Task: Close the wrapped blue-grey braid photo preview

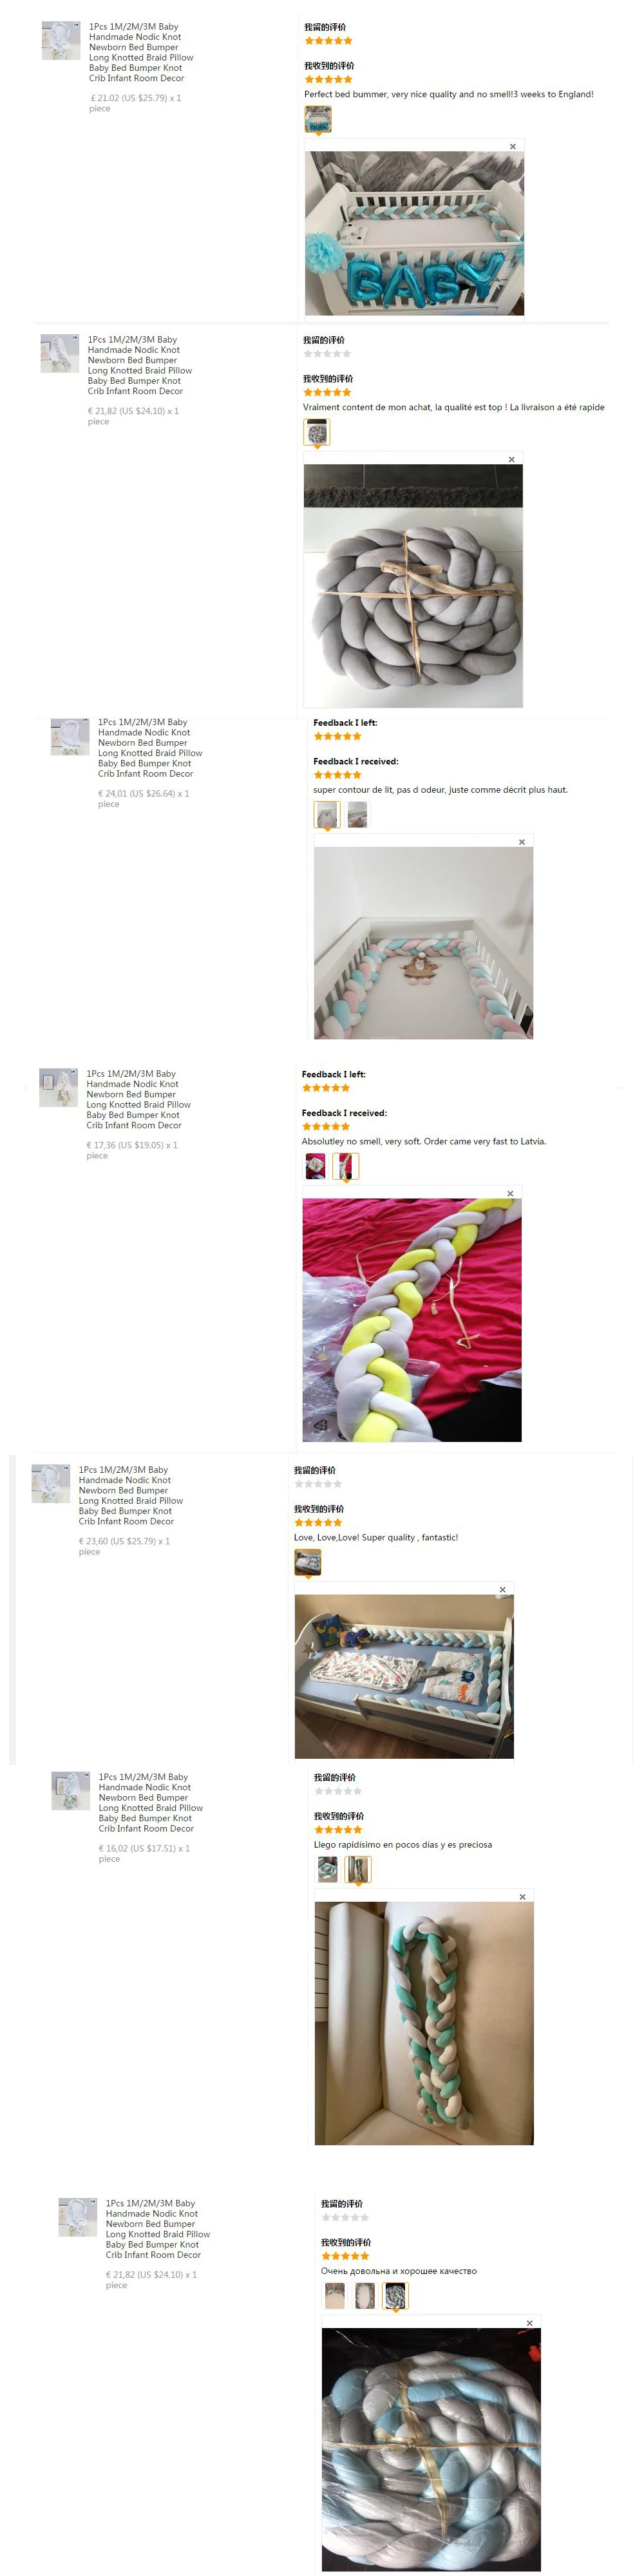Action: coord(529,2322)
